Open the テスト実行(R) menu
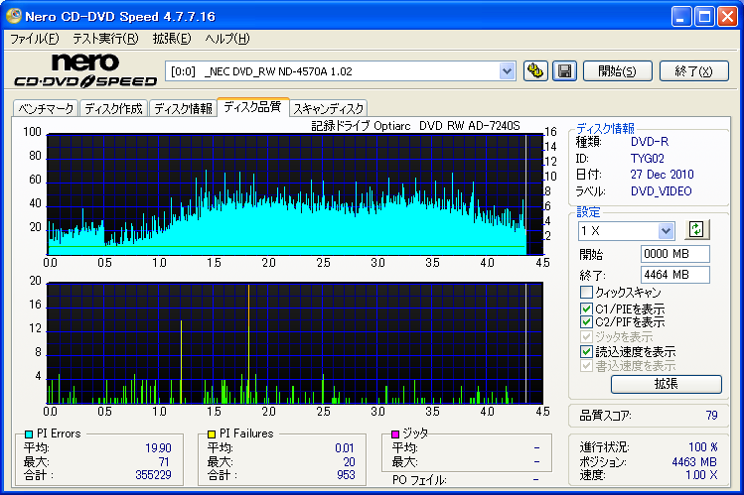The width and height of the screenshot is (744, 495). 105,39
